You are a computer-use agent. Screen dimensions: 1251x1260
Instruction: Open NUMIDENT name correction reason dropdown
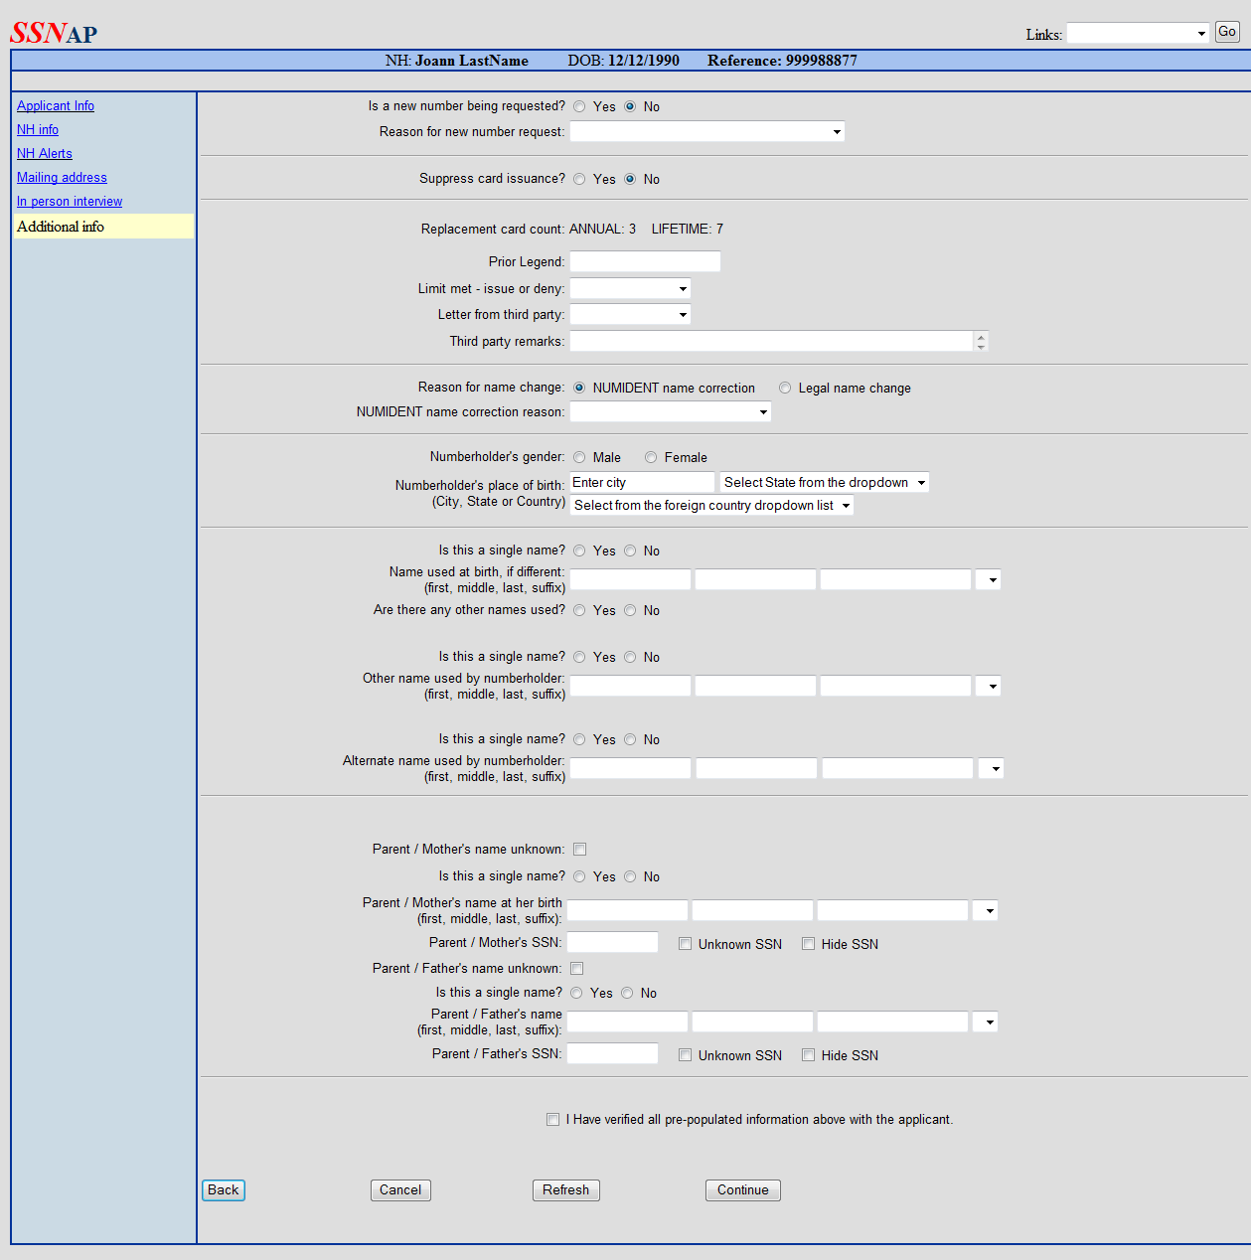670,411
